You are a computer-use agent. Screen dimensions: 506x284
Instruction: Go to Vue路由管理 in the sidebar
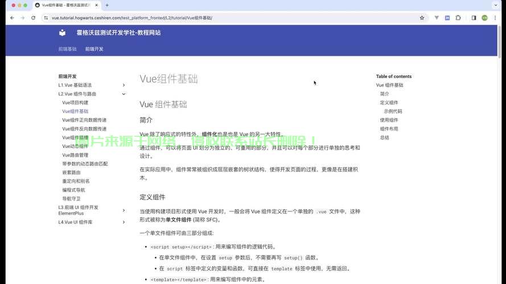[75, 155]
